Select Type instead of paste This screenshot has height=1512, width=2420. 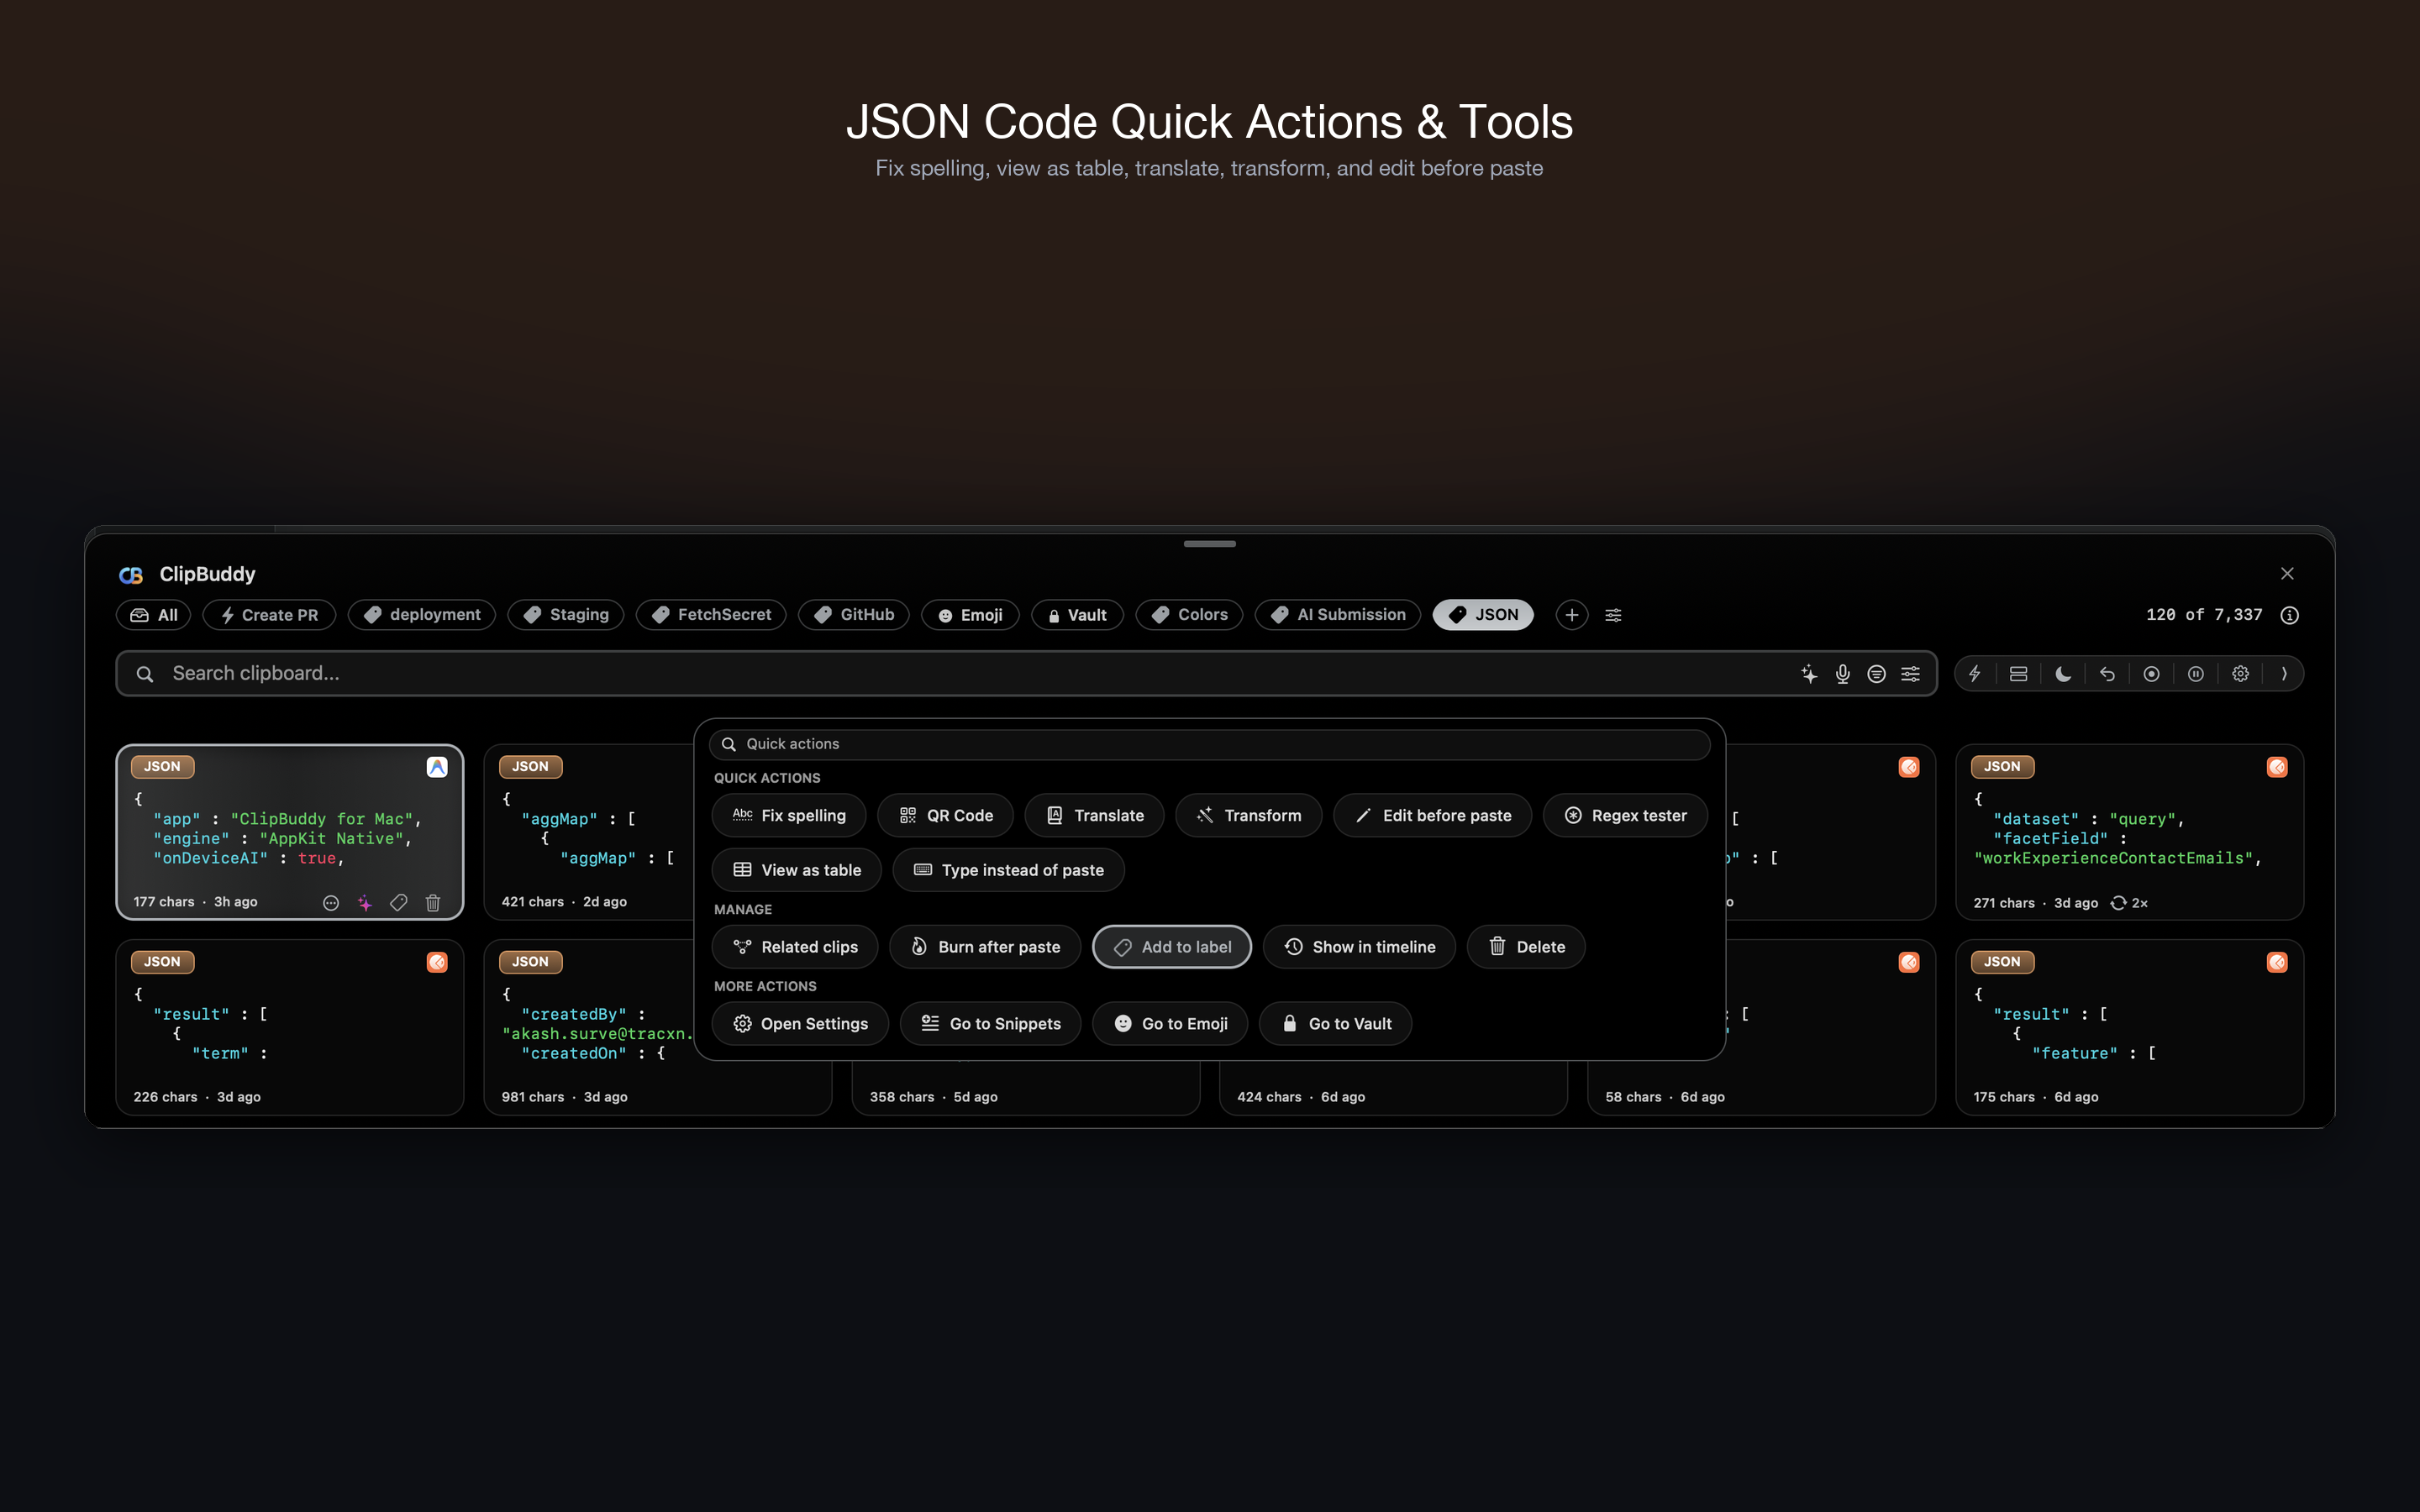coord(1008,870)
